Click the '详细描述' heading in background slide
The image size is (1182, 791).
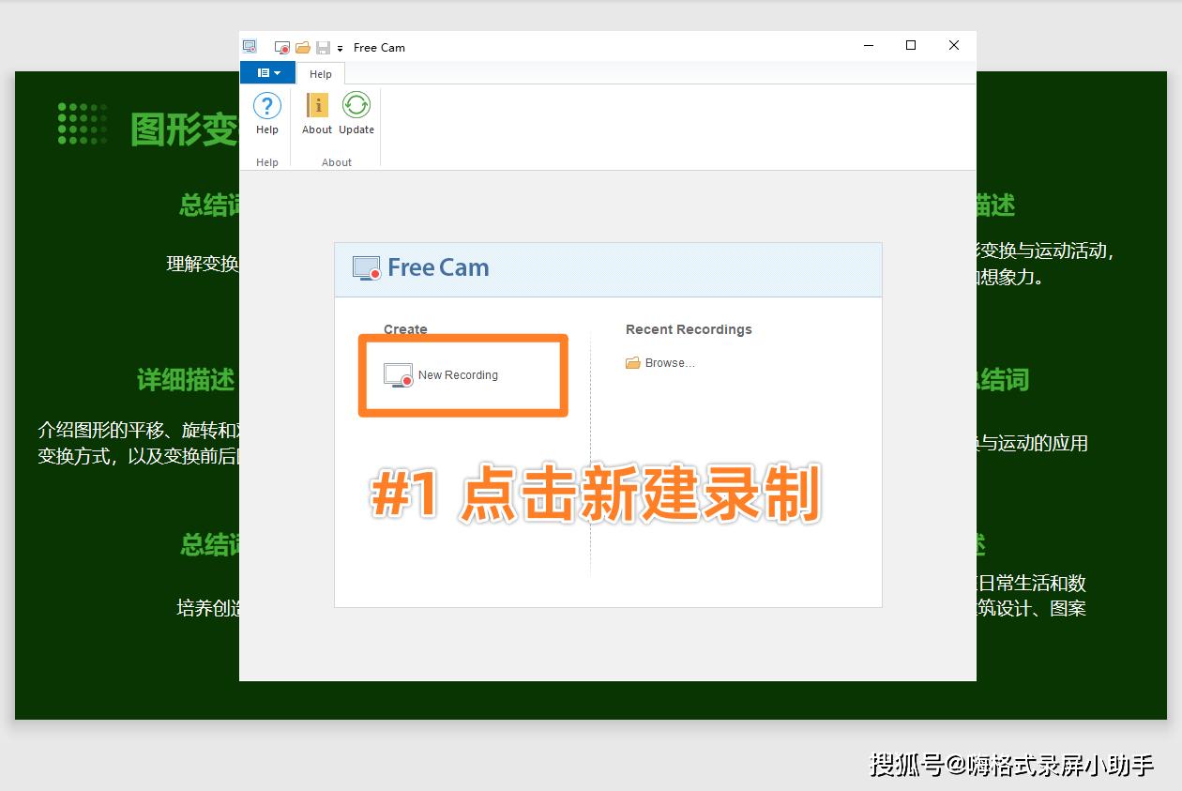186,380
